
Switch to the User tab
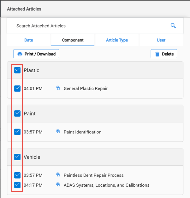tap(161, 40)
